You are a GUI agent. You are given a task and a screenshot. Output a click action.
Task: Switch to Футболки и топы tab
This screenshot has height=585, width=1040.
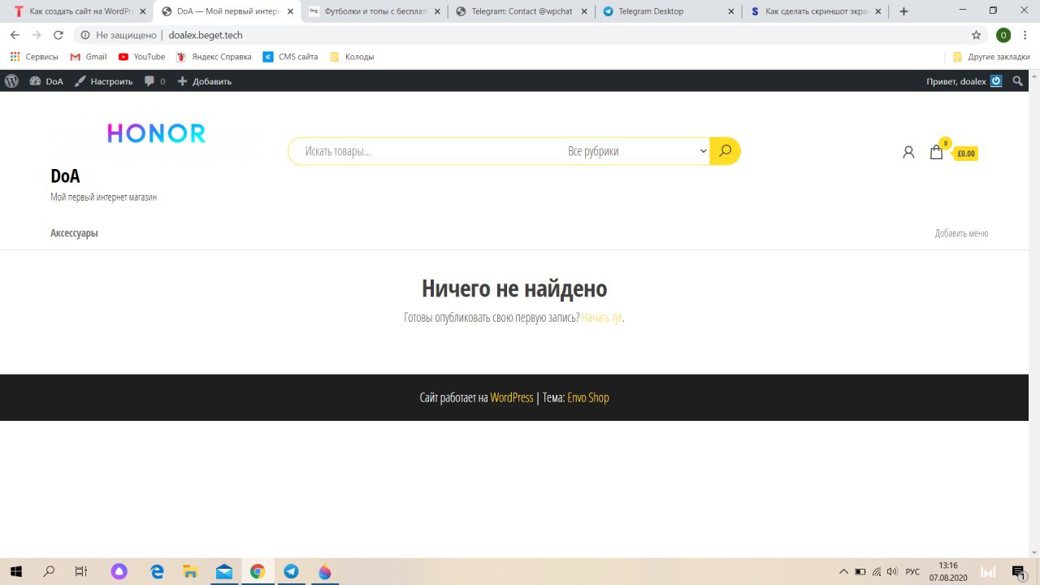pyautogui.click(x=374, y=11)
